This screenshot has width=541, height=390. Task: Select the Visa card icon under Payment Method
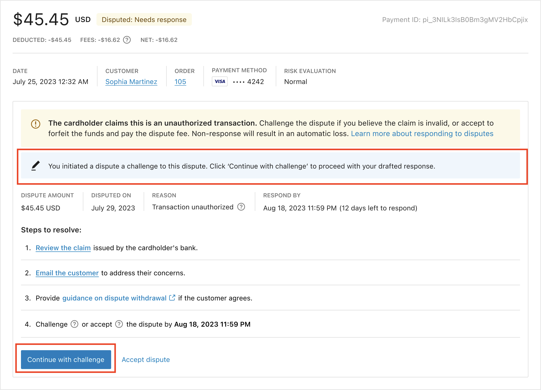pyautogui.click(x=219, y=81)
